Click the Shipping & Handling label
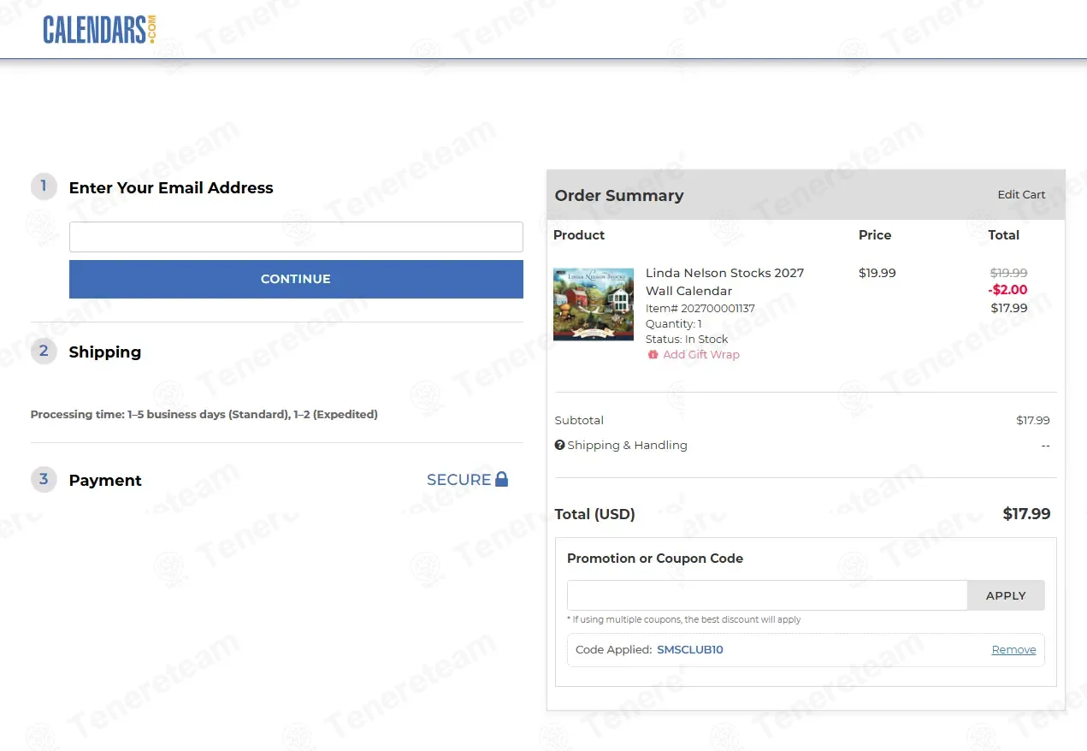Viewport: 1087px width, 751px height. pos(627,445)
